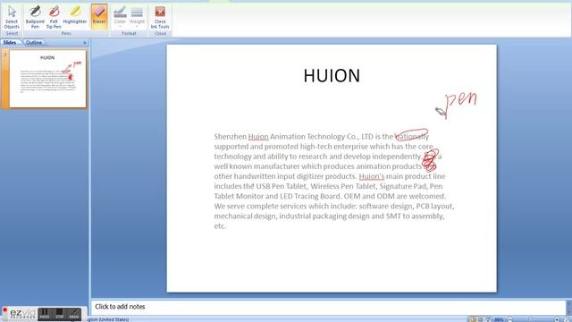572x322 pixels.
Task: Click to add notes field
Action: (x=328, y=307)
